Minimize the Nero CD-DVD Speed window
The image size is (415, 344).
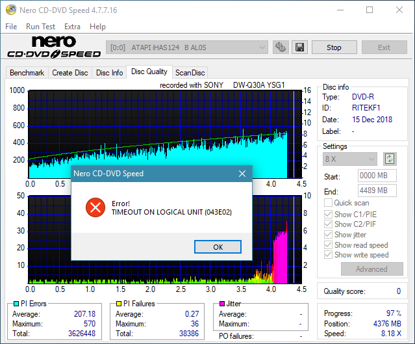[x=340, y=10]
